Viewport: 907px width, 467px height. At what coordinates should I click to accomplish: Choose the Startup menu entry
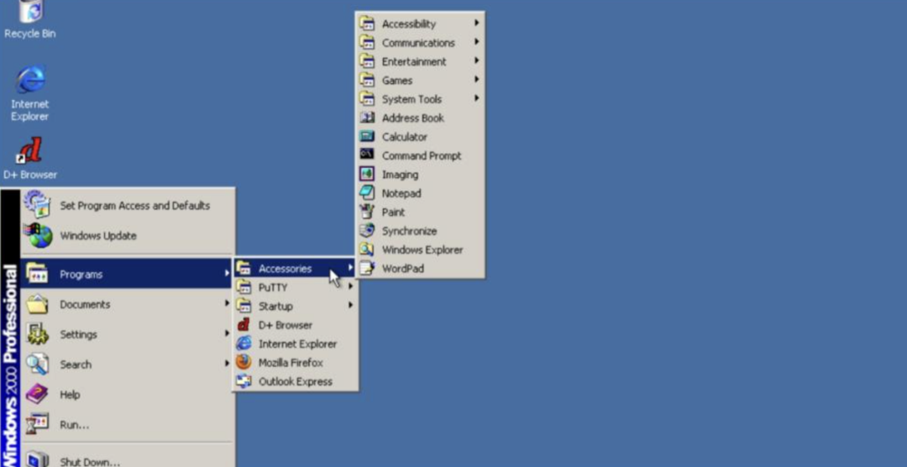pyautogui.click(x=295, y=306)
